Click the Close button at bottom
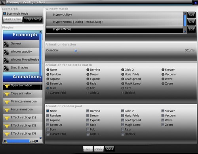 110,149
